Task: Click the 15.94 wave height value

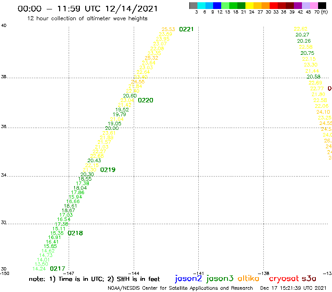Action: pyautogui.click(x=75, y=197)
